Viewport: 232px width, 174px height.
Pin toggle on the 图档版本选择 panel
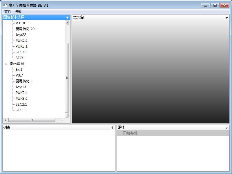pos(67,17)
